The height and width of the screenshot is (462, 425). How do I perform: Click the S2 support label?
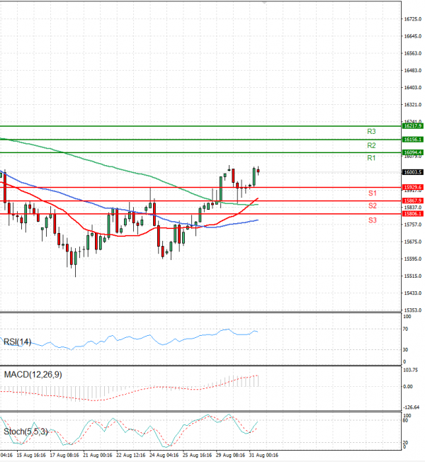(373, 205)
